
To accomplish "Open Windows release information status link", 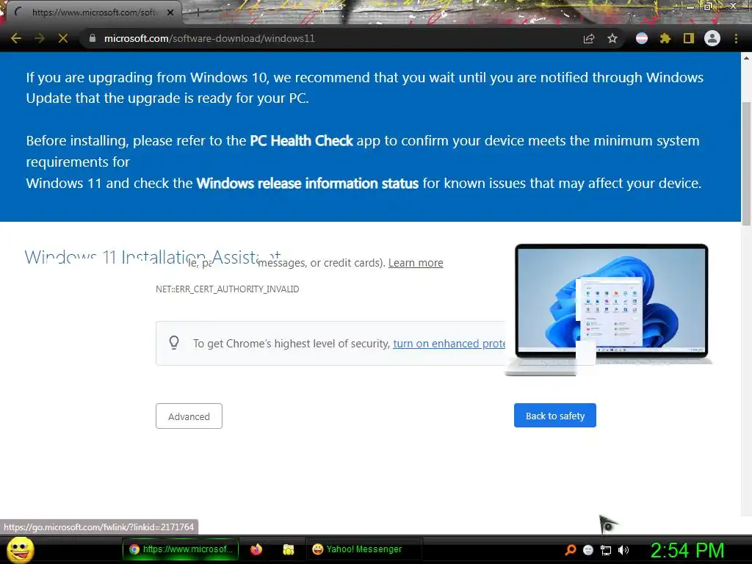I will pyautogui.click(x=308, y=183).
